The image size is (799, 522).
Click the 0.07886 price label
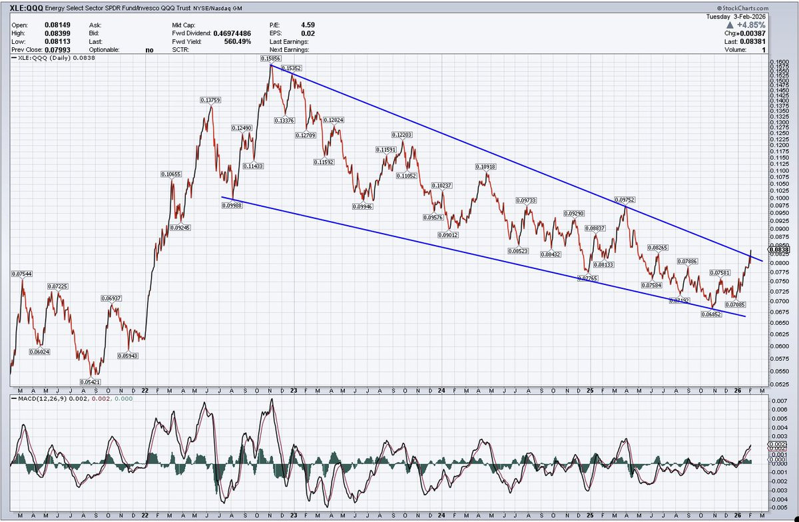tap(688, 261)
